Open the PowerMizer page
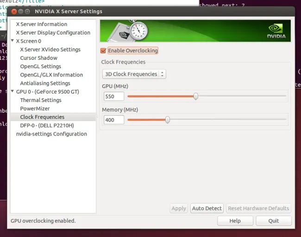Viewport: 301px width, 237px height. (35, 109)
